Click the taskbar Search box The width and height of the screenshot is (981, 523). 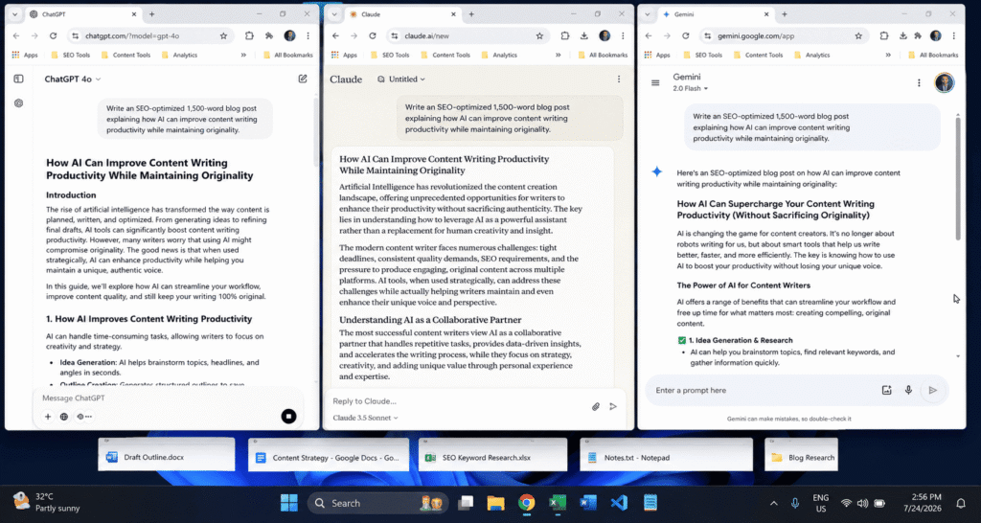tap(377, 502)
